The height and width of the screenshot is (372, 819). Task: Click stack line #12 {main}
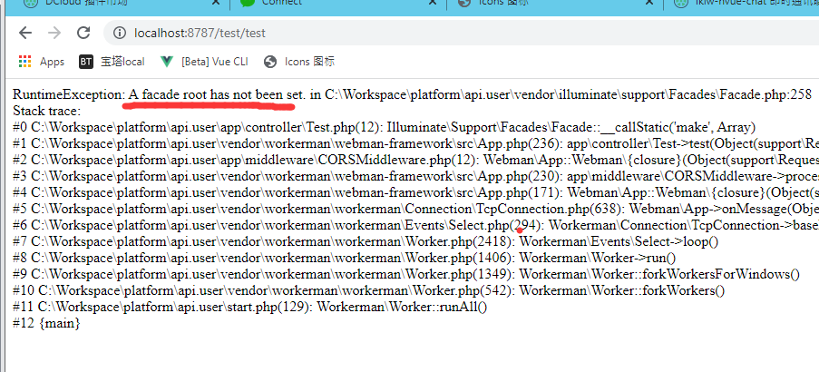tap(46, 323)
